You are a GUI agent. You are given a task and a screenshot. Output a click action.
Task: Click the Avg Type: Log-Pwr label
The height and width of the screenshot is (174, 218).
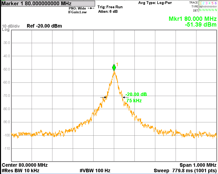[x=155, y=3]
